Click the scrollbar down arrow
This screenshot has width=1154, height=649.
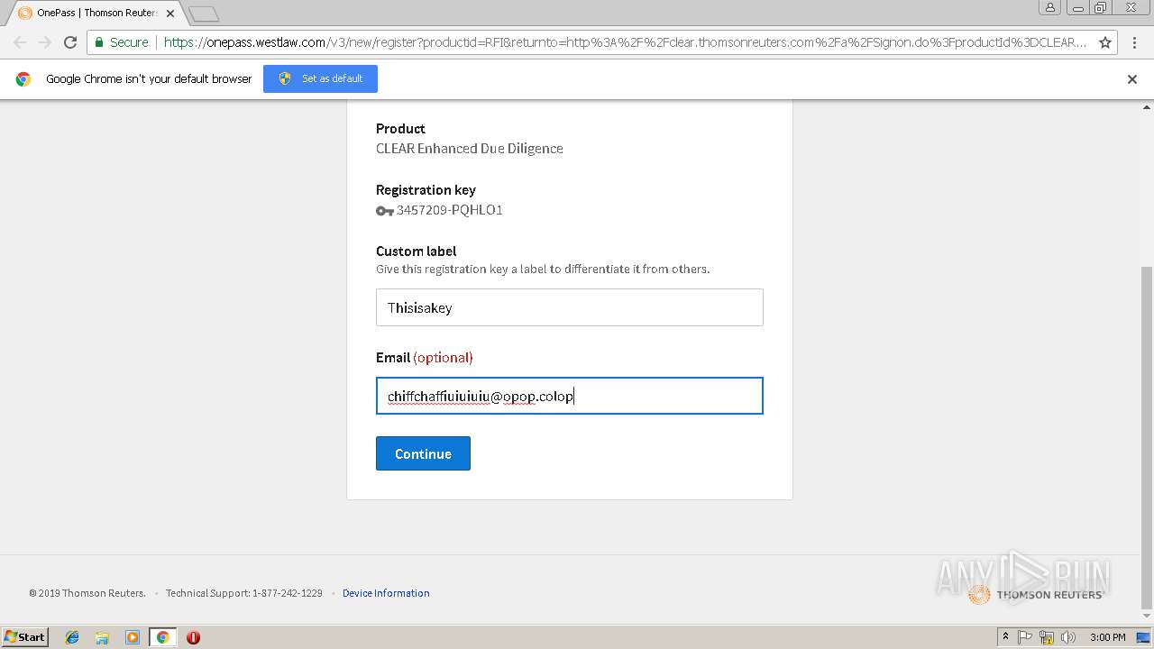[x=1147, y=617]
